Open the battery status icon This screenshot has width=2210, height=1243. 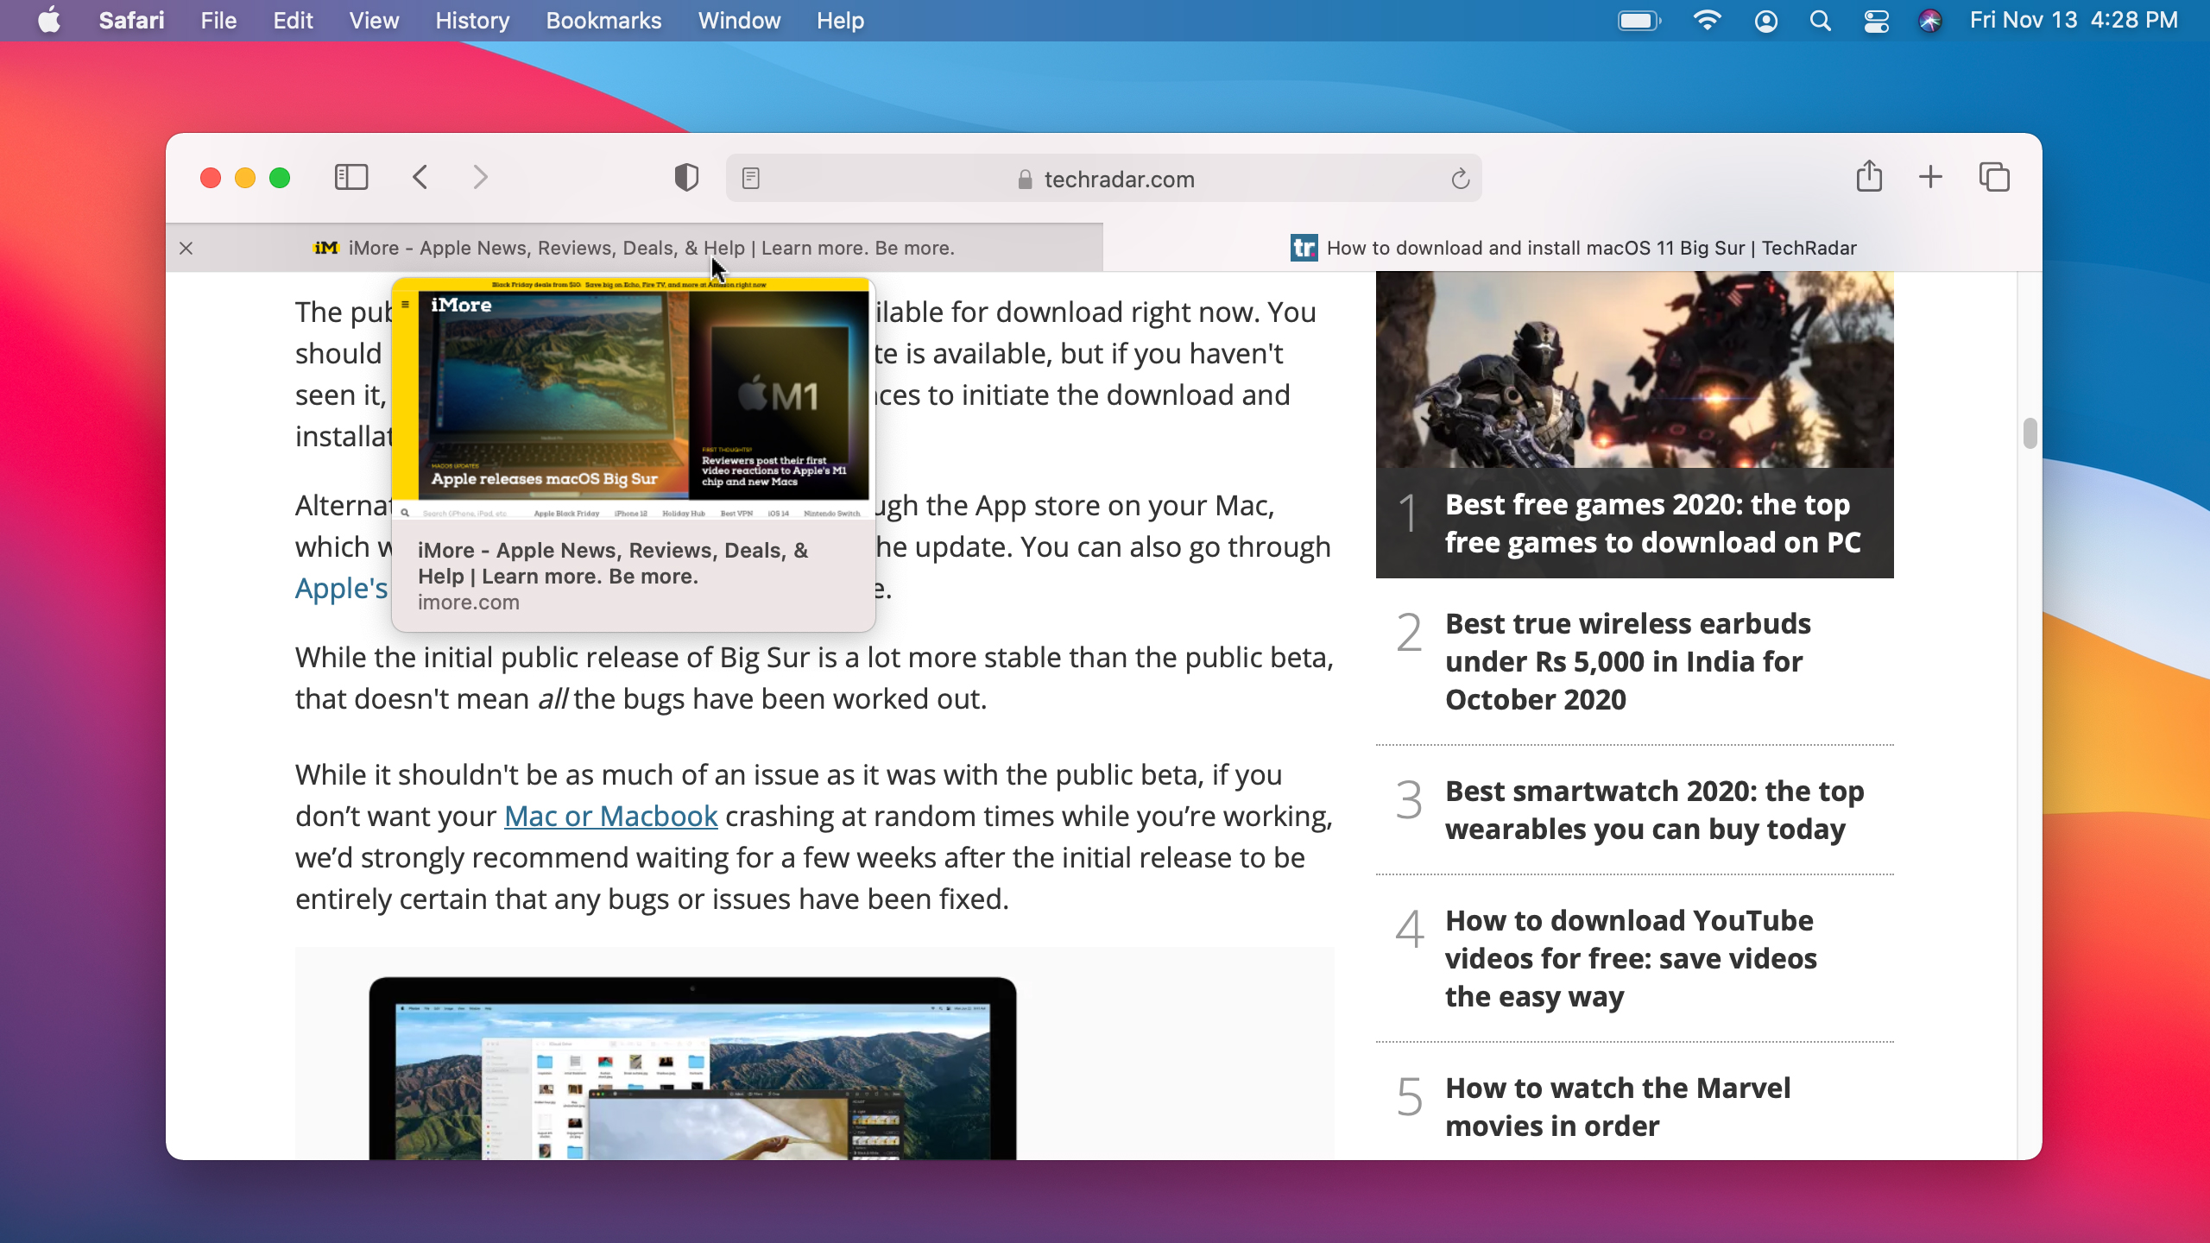pyautogui.click(x=1639, y=21)
